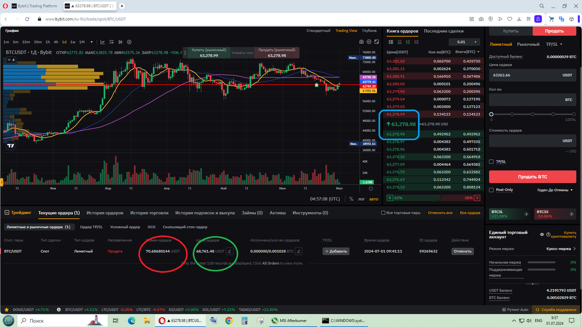Open order book precision 0.01 dropdown

464,42
